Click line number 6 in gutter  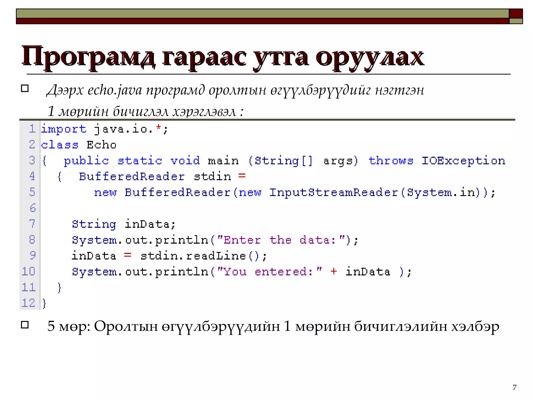pyautogui.click(x=33, y=208)
